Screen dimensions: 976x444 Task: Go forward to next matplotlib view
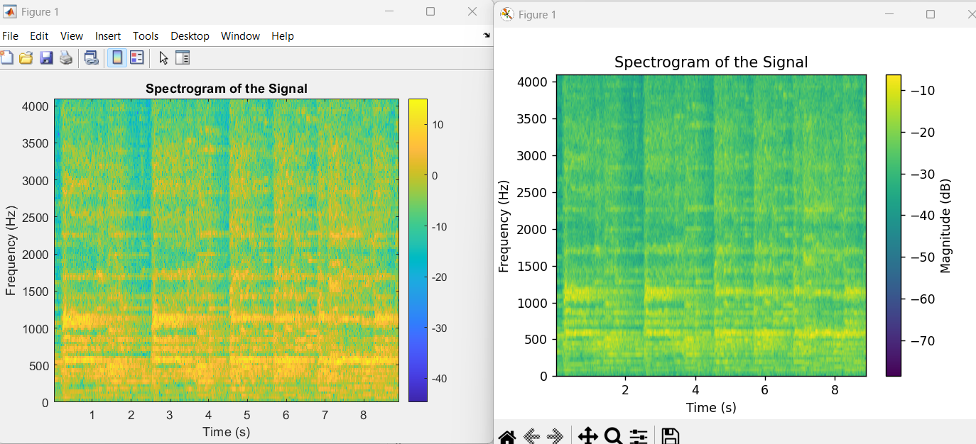pos(555,435)
